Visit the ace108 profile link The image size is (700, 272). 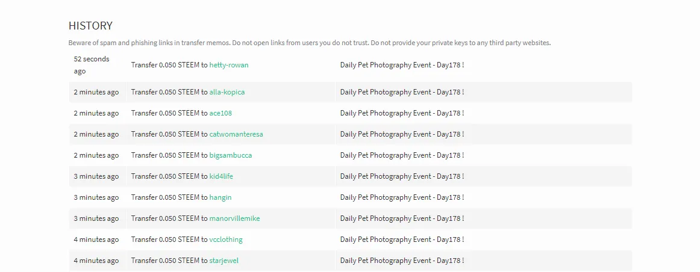pyautogui.click(x=220, y=113)
